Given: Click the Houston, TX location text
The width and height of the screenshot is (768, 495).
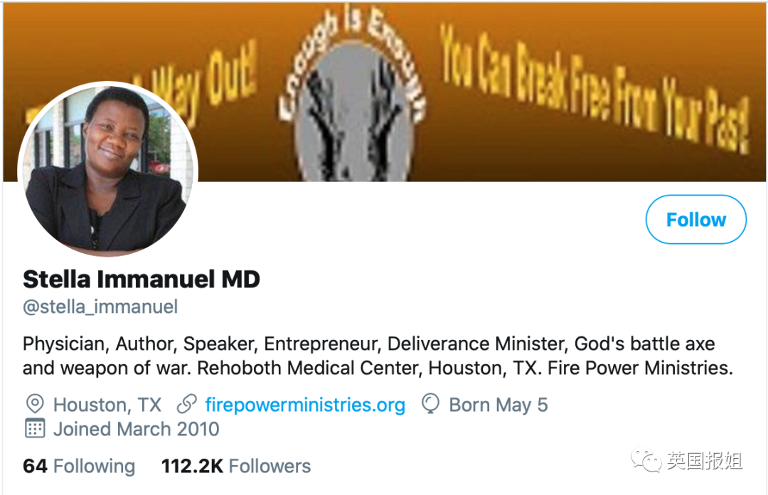Looking at the screenshot, I should point(107,405).
